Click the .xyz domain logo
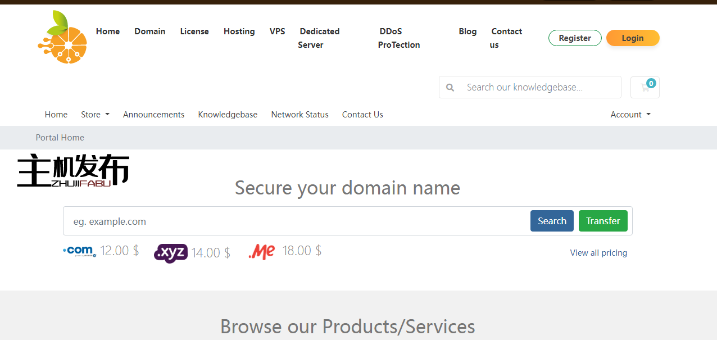717x340 pixels. pyautogui.click(x=170, y=253)
